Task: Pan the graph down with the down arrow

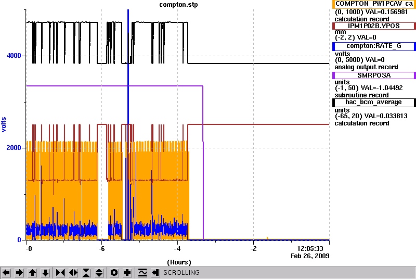Action: click(x=45, y=273)
